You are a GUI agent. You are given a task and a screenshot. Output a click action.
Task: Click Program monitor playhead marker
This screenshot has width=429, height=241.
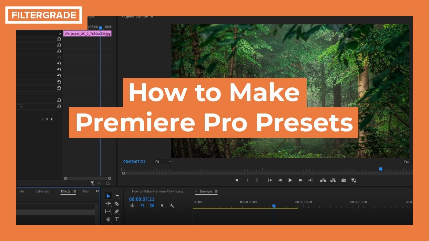click(381, 169)
